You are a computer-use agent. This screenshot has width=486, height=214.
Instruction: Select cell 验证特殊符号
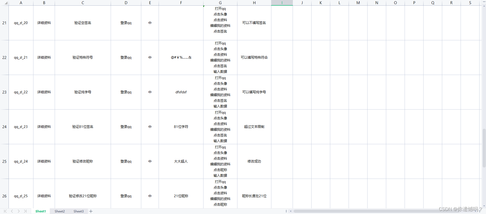83,57
